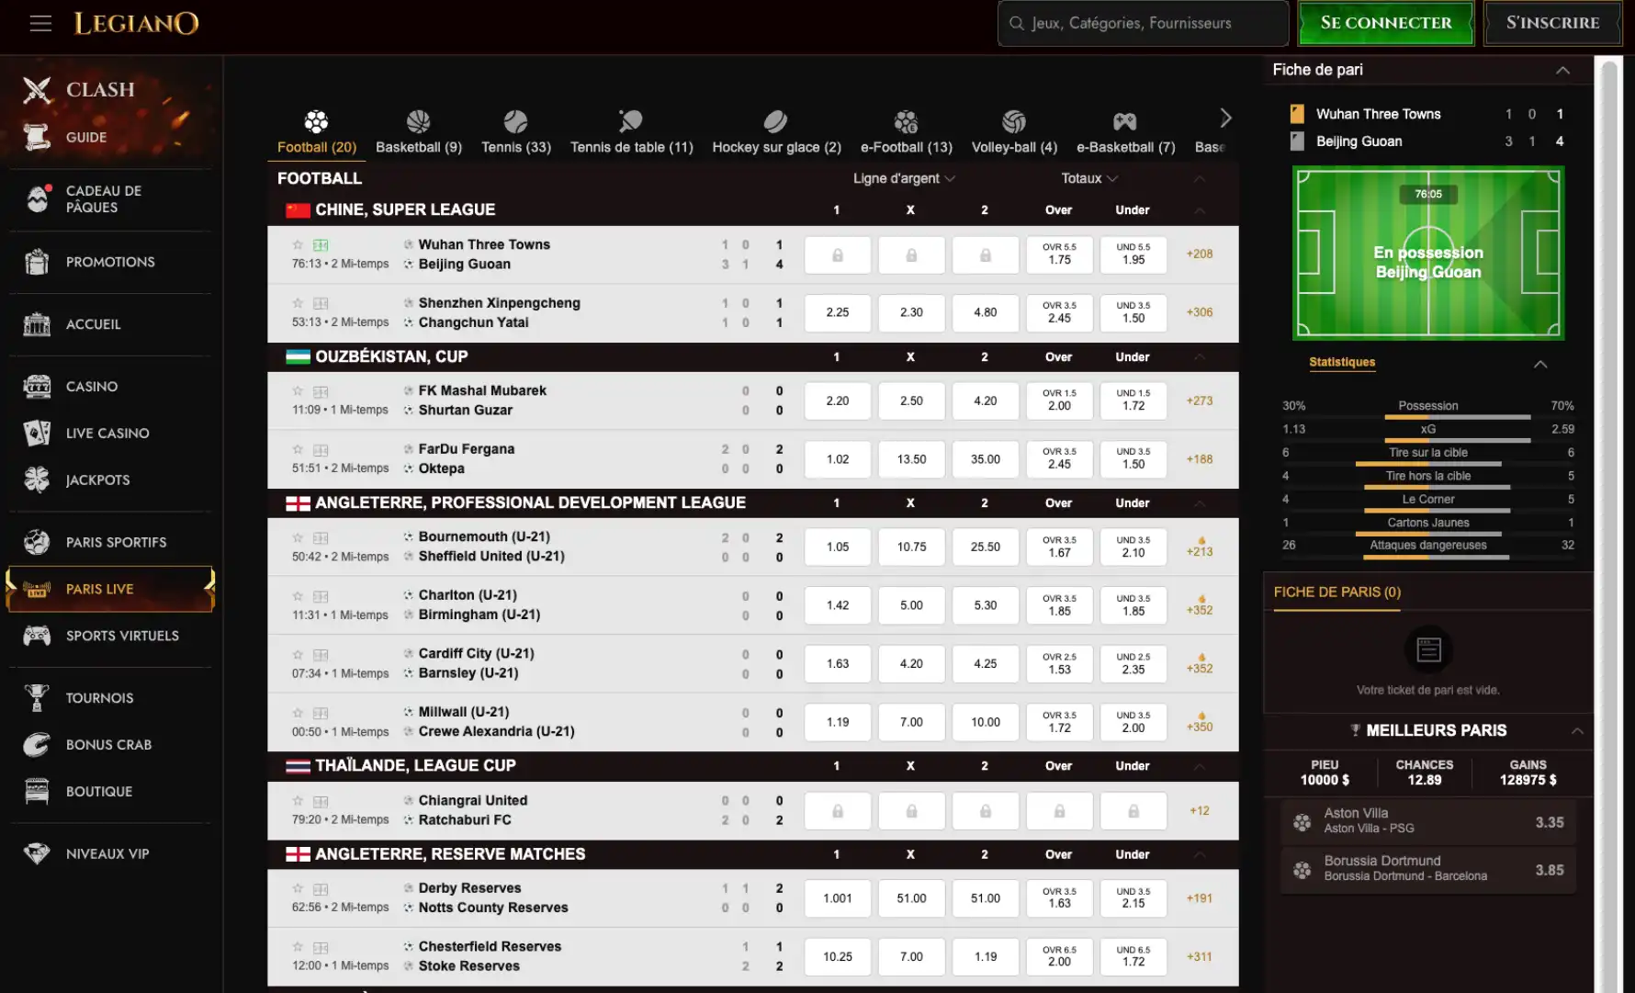Open the e-Basketball controller icon
The width and height of the screenshot is (1635, 993).
[1124, 121]
